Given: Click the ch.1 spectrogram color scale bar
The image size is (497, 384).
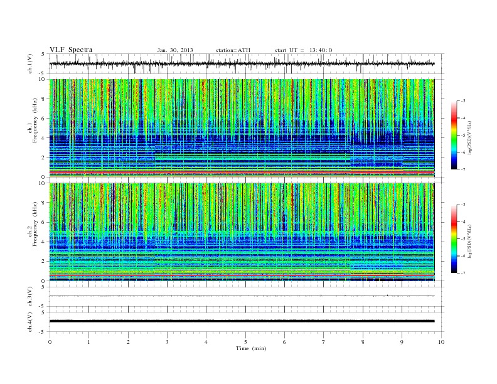Looking at the screenshot, I should click(x=454, y=135).
